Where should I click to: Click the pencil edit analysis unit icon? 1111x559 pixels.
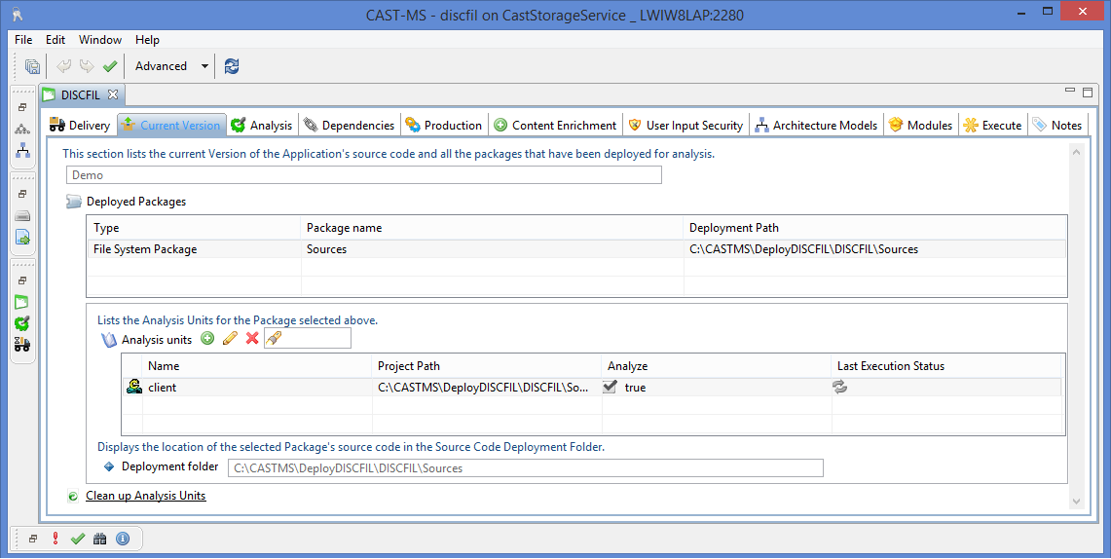(230, 339)
